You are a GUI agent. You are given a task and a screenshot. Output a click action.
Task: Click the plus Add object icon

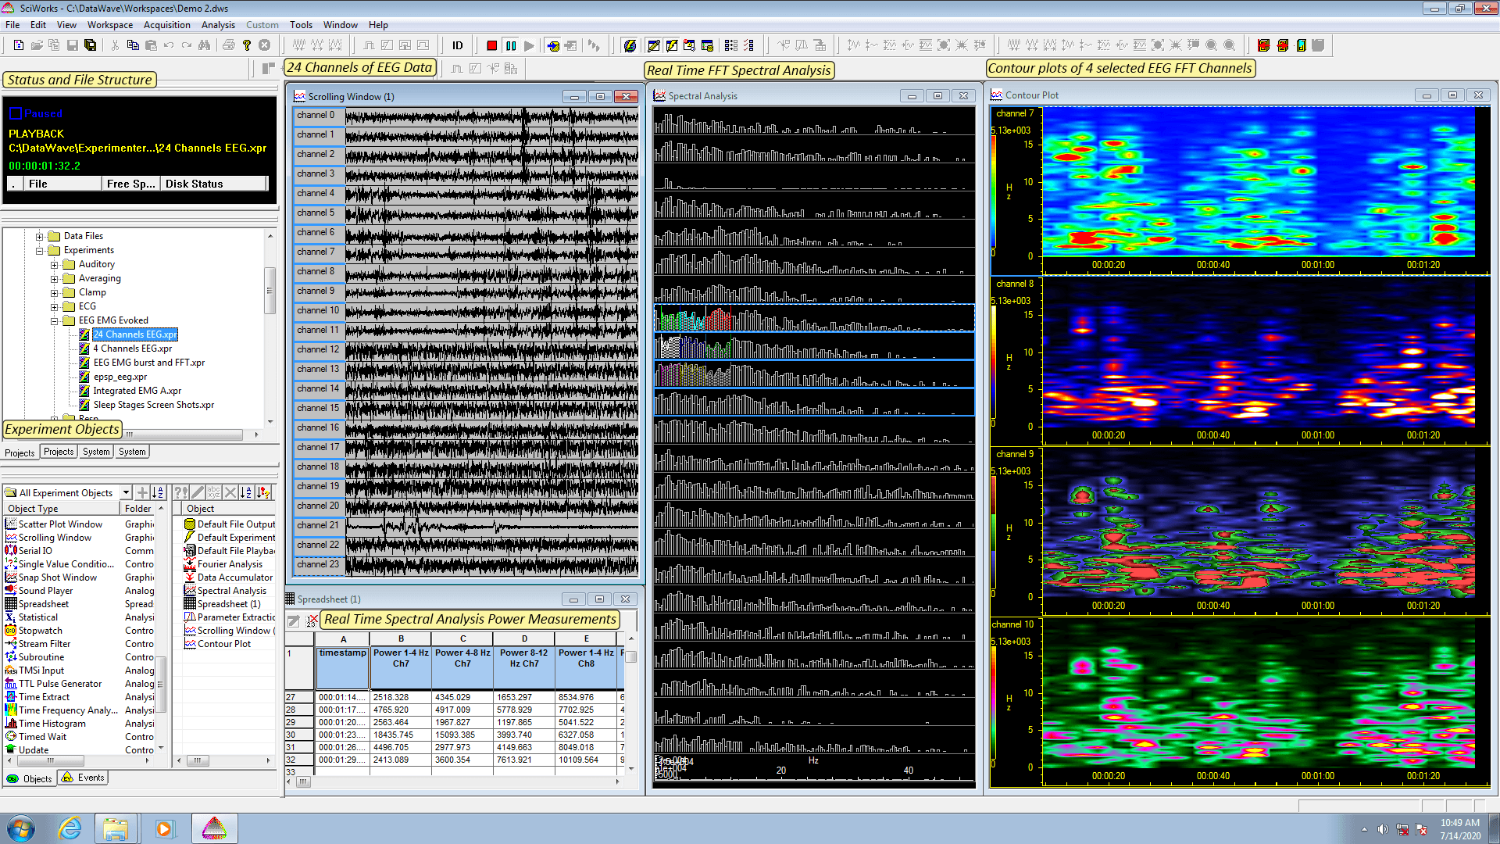point(142,492)
